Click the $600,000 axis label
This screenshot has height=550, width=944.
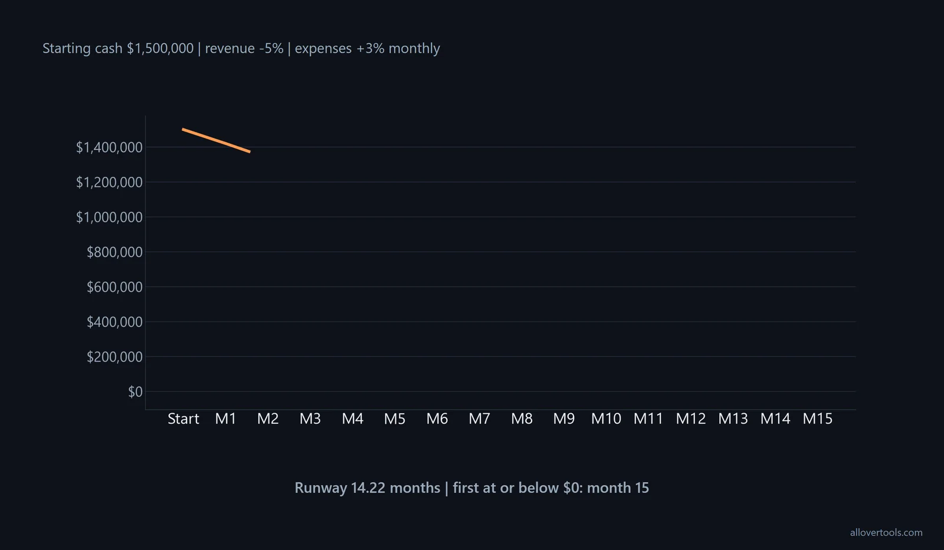[x=114, y=287]
